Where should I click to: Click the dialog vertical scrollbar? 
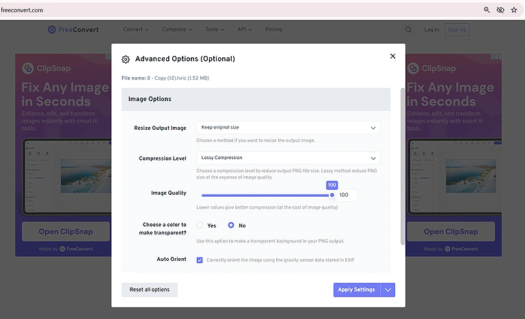(403, 167)
